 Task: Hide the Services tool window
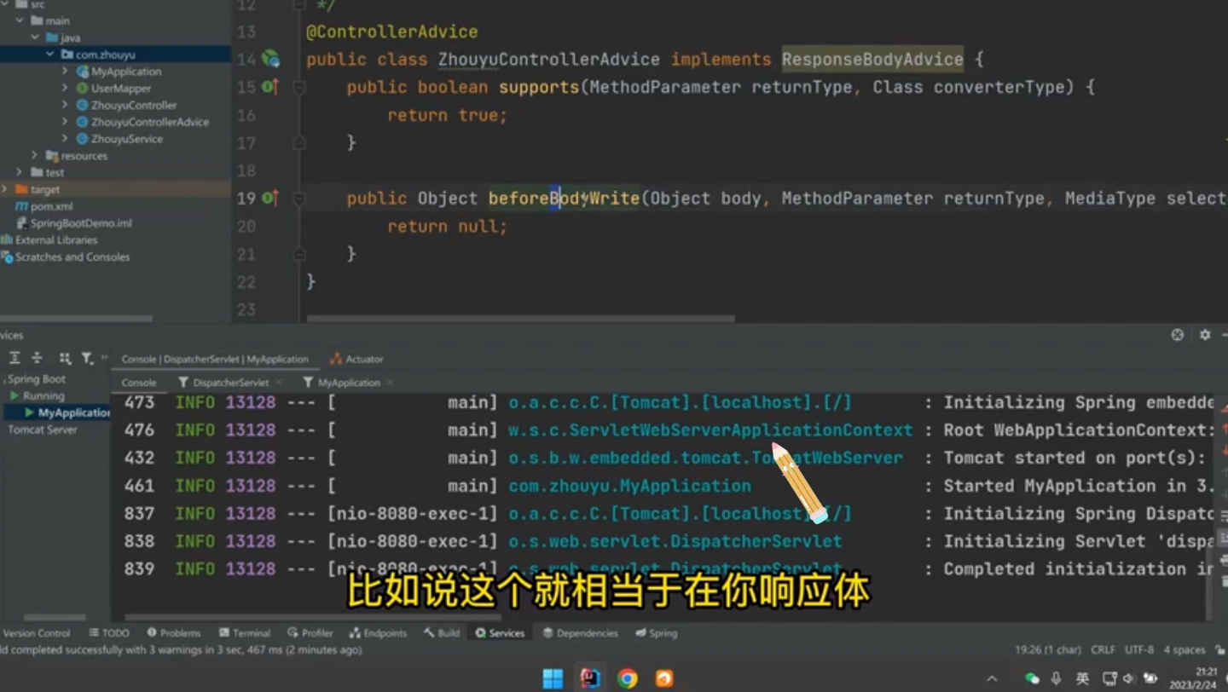pyautogui.click(x=1225, y=335)
